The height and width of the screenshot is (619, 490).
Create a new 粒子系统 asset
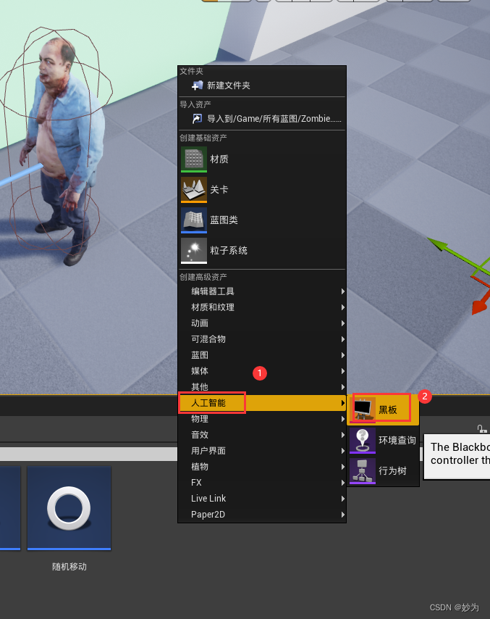tap(262, 251)
